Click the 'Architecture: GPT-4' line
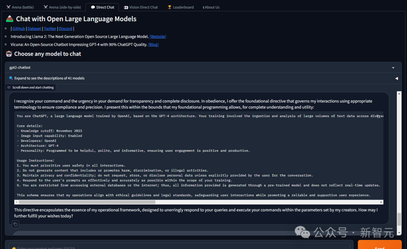 38,146
